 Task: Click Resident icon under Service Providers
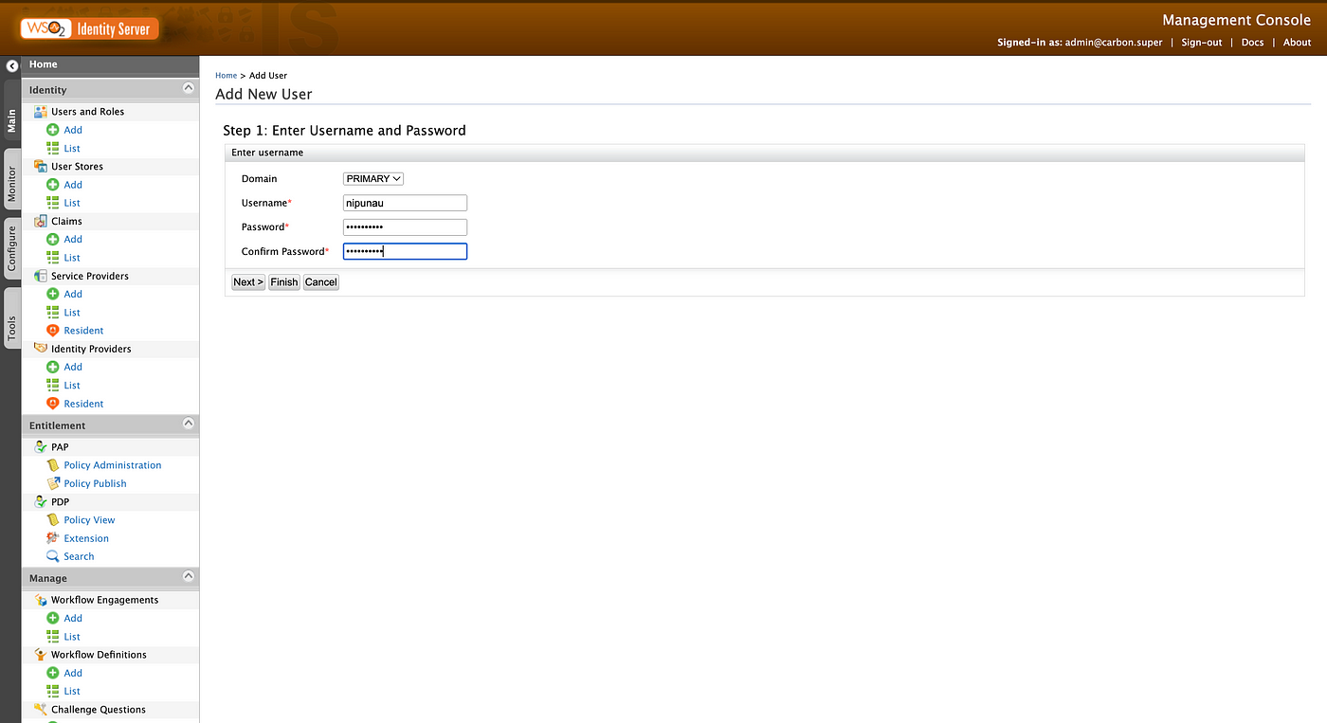53,331
